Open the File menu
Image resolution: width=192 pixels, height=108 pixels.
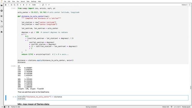[x=5, y=1]
